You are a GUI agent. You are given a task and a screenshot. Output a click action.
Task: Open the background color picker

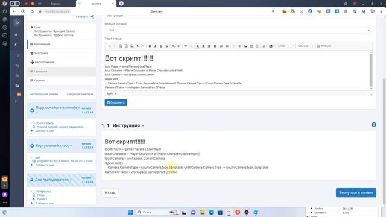point(271,46)
